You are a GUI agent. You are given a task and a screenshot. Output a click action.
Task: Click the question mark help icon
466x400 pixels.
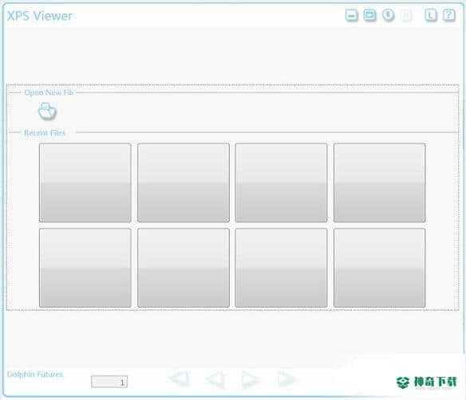[449, 15]
